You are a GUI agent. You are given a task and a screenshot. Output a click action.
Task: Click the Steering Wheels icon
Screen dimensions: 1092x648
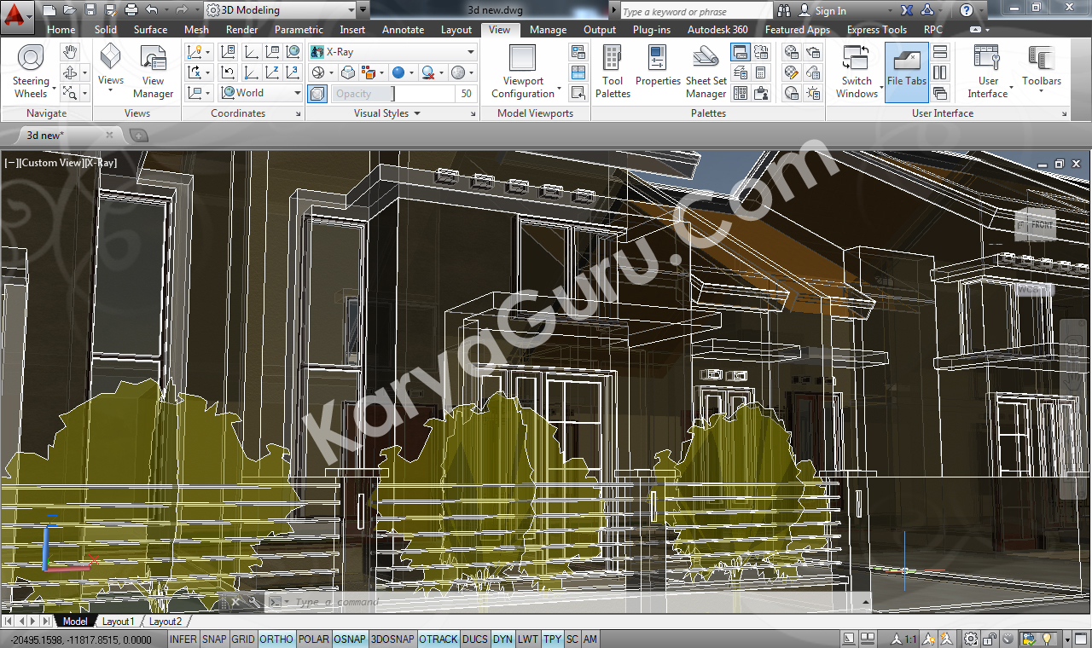(x=31, y=60)
